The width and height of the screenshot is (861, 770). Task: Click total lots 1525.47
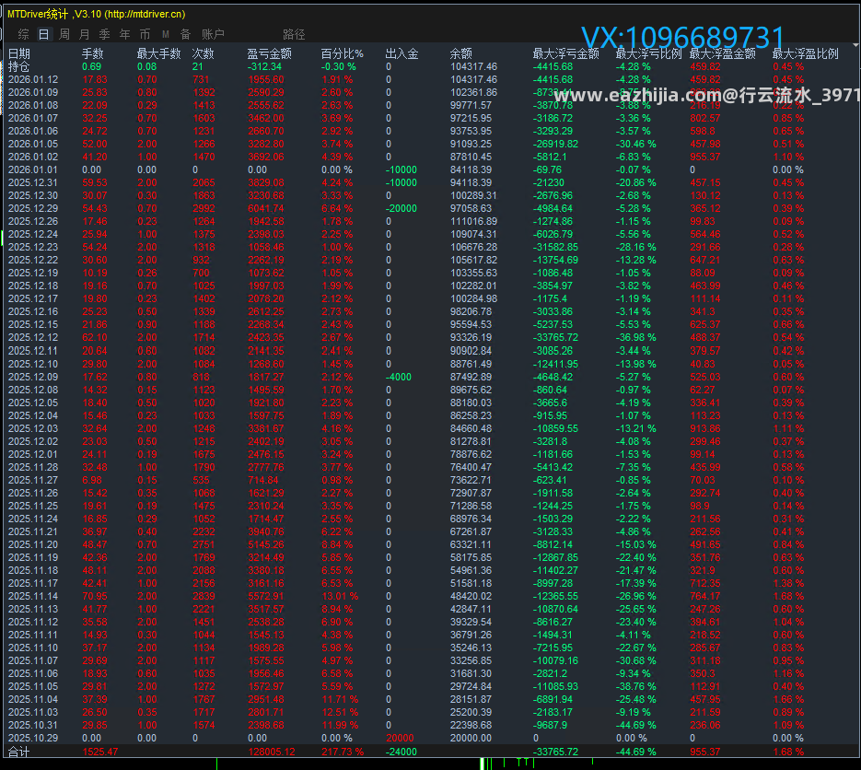[x=100, y=752]
